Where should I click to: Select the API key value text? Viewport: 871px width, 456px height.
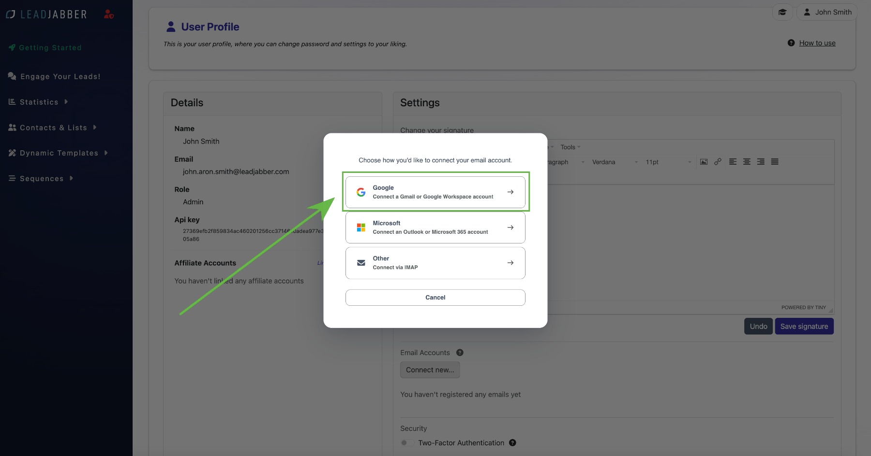pyautogui.click(x=253, y=235)
